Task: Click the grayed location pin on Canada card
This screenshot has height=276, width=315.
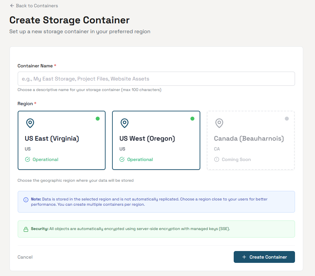Action: [219, 123]
